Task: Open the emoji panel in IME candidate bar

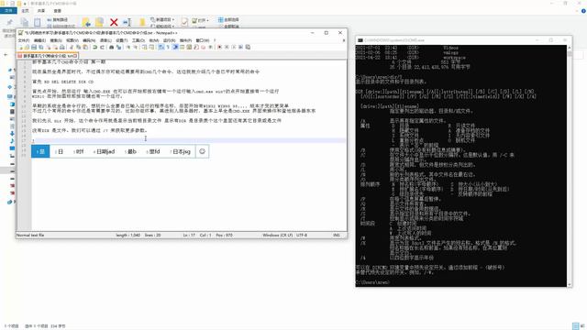Action: [202, 151]
